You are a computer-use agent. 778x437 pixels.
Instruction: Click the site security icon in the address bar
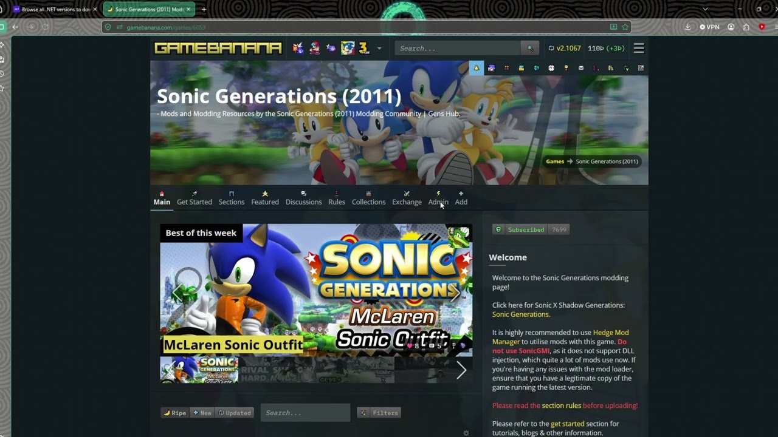108,27
